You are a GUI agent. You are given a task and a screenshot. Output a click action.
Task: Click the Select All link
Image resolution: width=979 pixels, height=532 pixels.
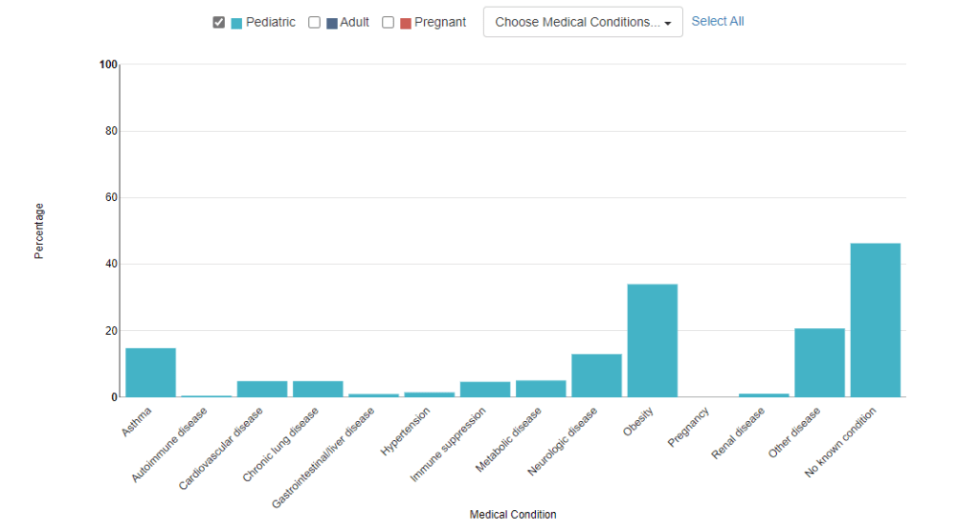pyautogui.click(x=717, y=21)
